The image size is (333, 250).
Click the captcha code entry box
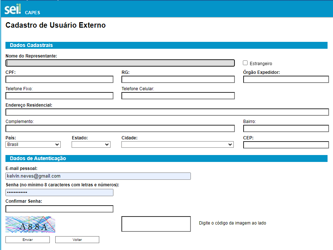tap(156, 224)
